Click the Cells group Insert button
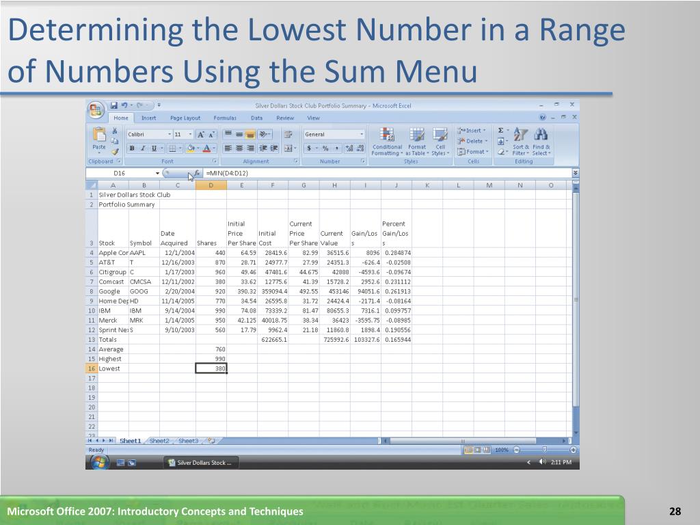The width and height of the screenshot is (700, 525). pos(472,131)
